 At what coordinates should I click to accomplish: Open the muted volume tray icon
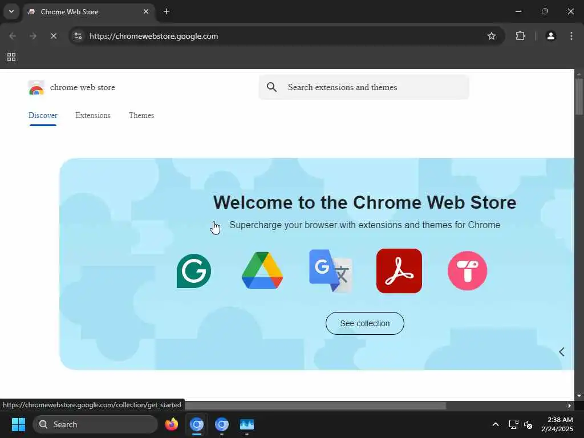[x=528, y=424]
